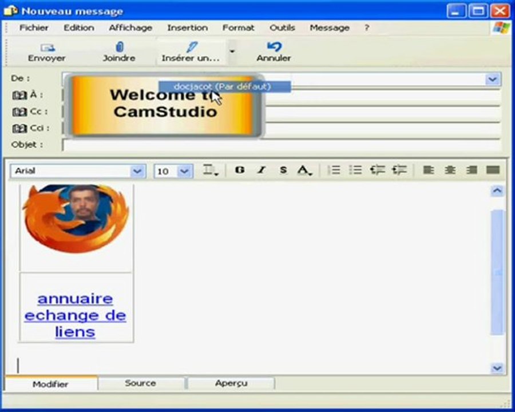Click the address book icon beside Cc
Image resolution: width=515 pixels, height=412 pixels.
(x=19, y=112)
